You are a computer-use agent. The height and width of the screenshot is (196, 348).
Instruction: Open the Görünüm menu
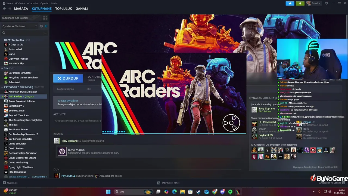[x=20, y=3]
